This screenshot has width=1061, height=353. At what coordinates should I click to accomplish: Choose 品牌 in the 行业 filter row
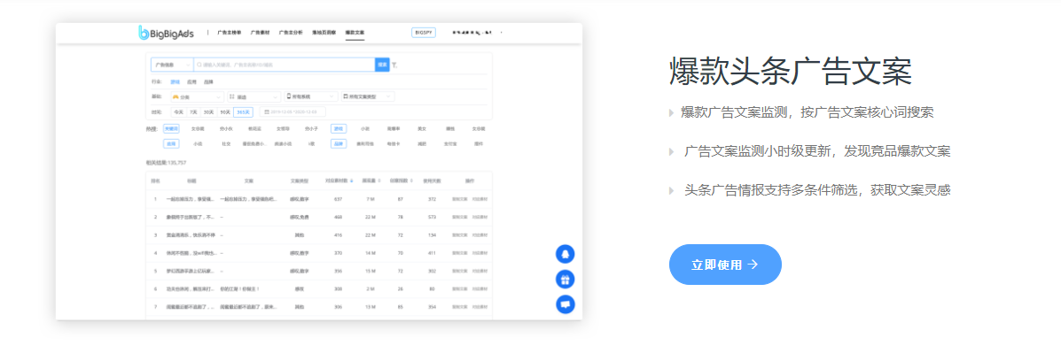[x=208, y=81]
